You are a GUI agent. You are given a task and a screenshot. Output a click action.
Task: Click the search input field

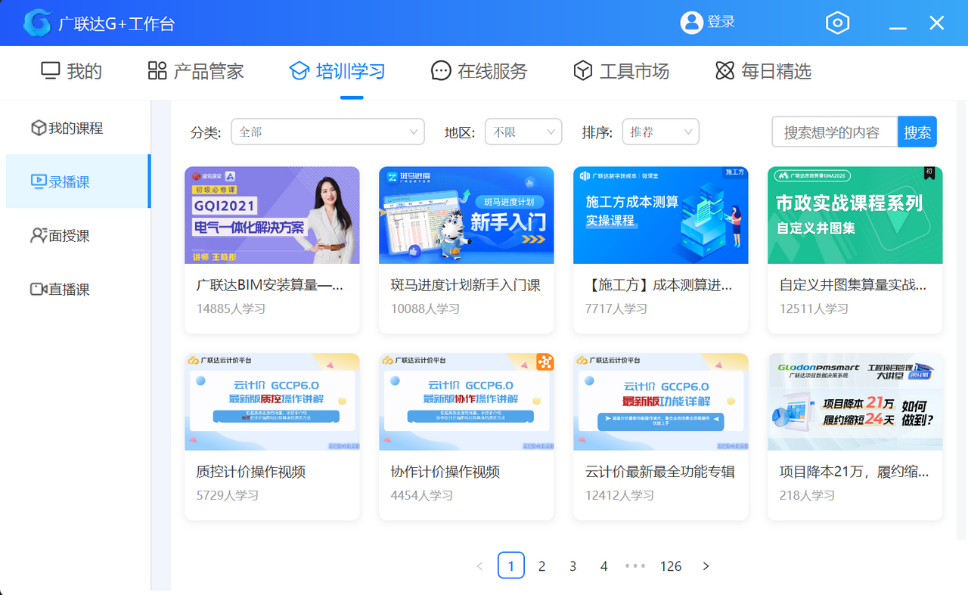point(832,131)
